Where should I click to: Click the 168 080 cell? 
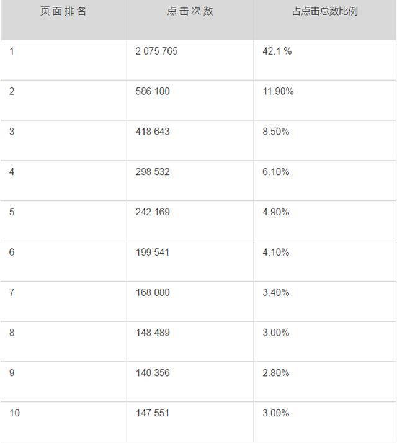[152, 293]
